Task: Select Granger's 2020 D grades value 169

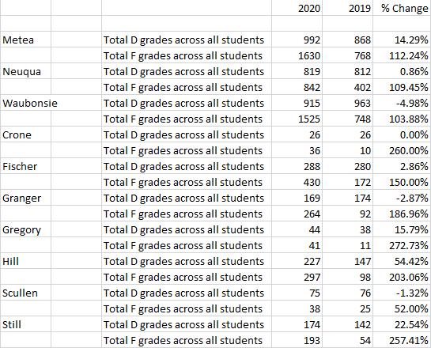Action: point(297,198)
